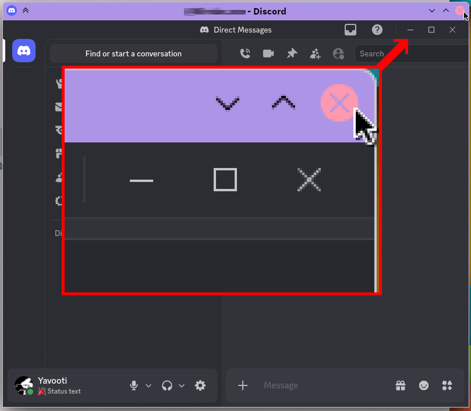Send a gift using the gift icon
This screenshot has height=411, width=471.
[x=401, y=385]
